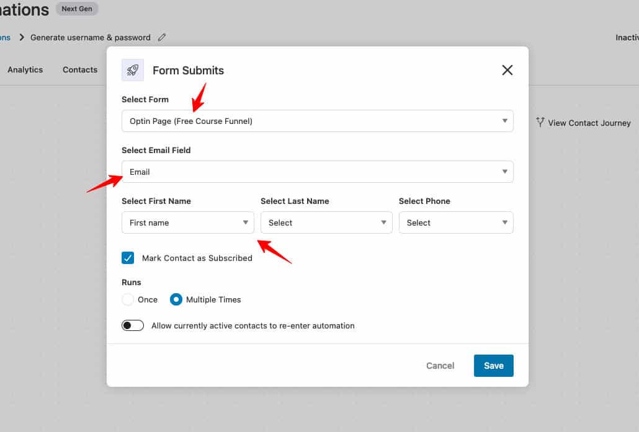Uncheck Mark Contact as Subscribed
Viewport: 639px width, 432px height.
click(x=127, y=257)
